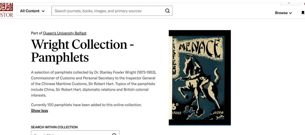Open the All Content dropdown

pyautogui.click(x=32, y=11)
